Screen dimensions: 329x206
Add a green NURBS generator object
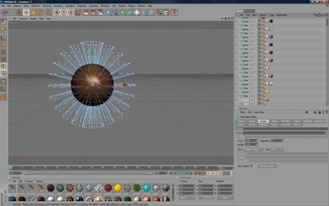point(122,13)
